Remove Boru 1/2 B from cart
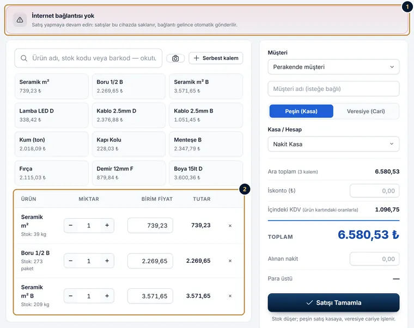This screenshot has width=414, height=328. coord(230,261)
